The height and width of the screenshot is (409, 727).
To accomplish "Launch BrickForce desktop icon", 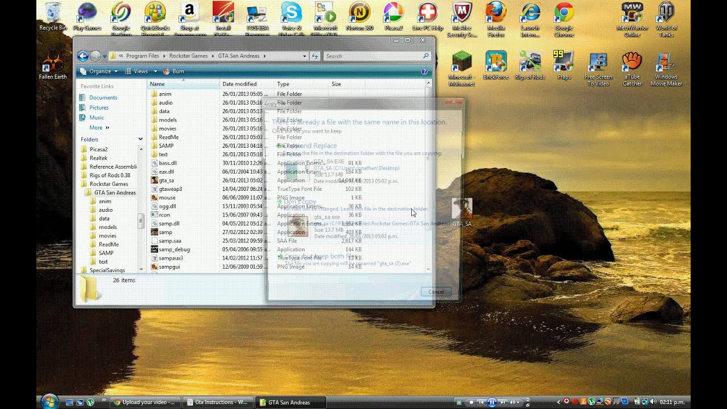I will coord(496,65).
